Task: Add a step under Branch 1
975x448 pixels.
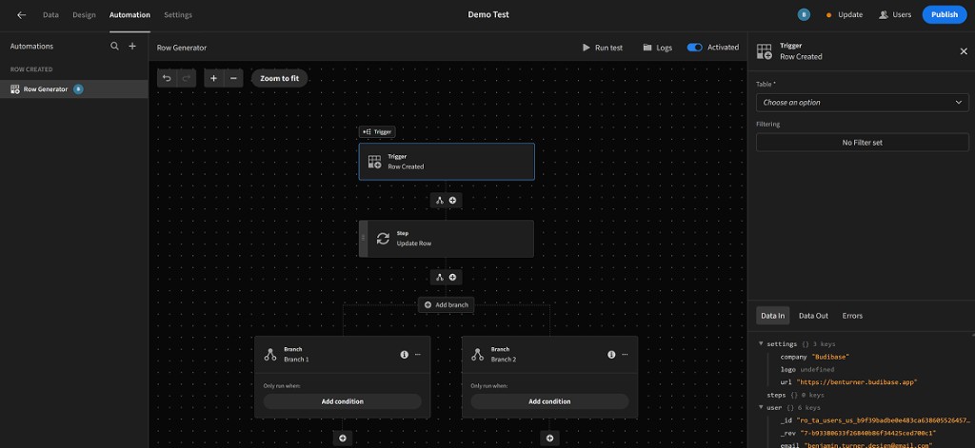Action: click(343, 438)
